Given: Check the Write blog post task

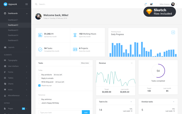Looking at the screenshot, I should click(39, 82).
